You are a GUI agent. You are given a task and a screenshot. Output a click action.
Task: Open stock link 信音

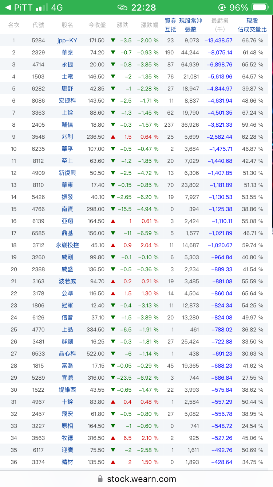click(67, 318)
